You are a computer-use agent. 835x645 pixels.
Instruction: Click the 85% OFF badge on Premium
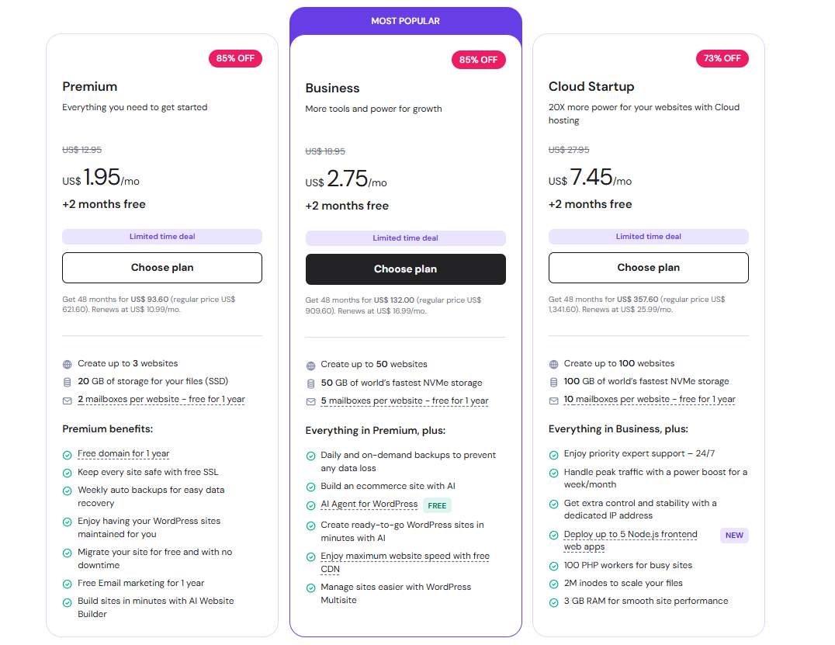click(235, 58)
